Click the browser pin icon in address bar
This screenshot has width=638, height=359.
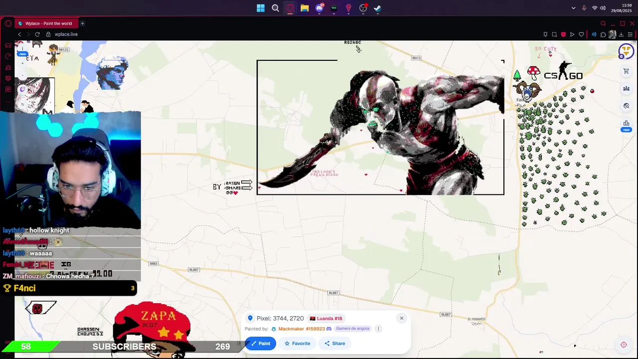click(x=545, y=34)
